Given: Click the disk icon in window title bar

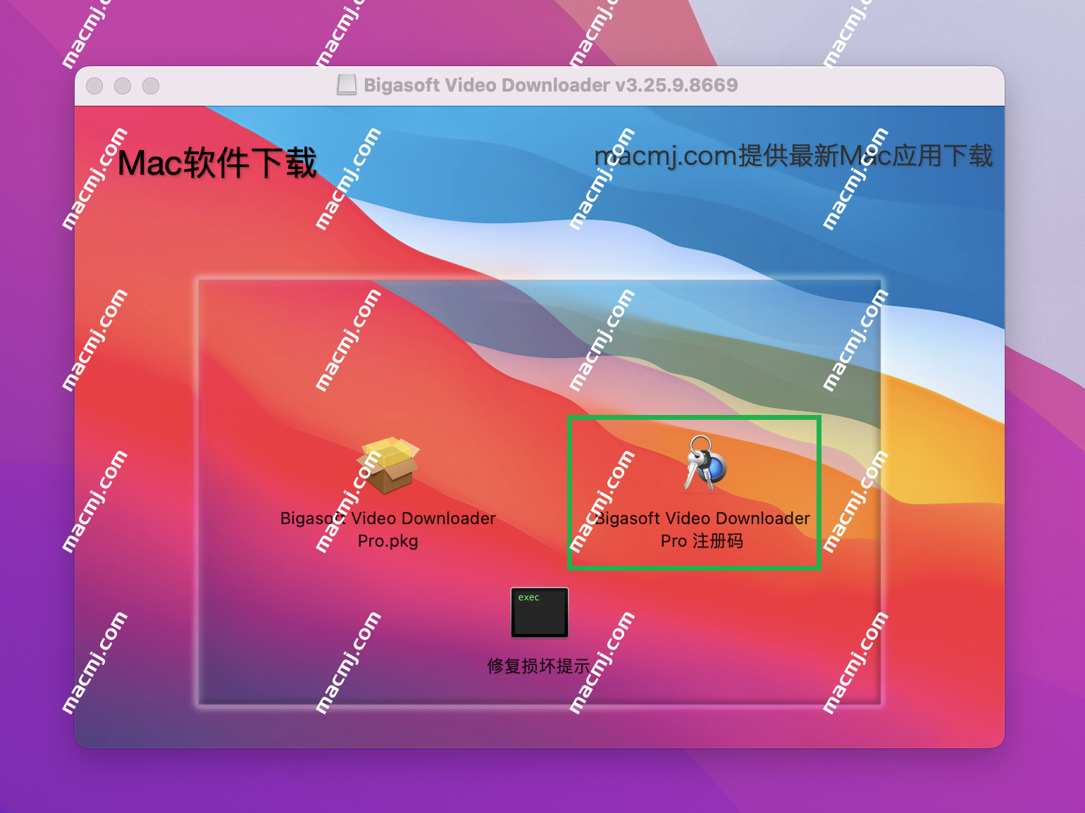Looking at the screenshot, I should 347,85.
